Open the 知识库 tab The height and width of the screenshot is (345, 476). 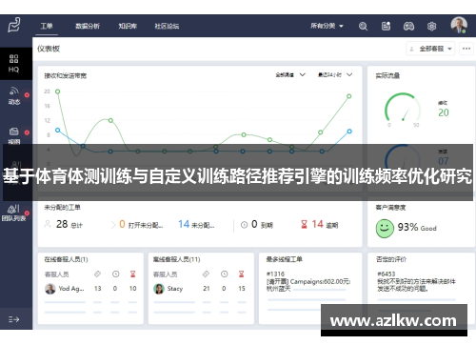[128, 26]
